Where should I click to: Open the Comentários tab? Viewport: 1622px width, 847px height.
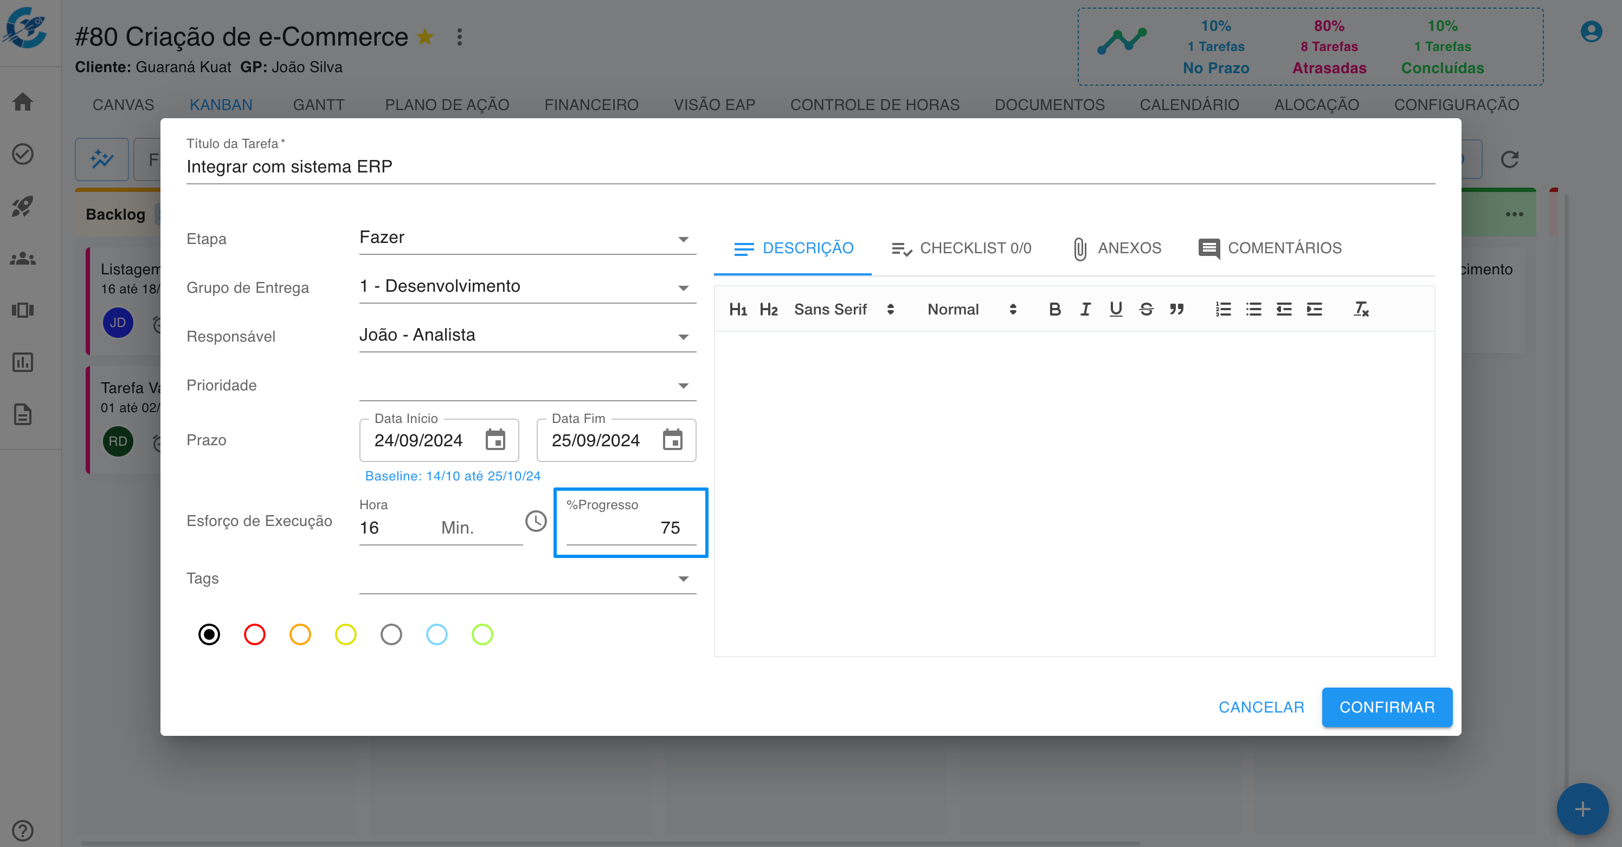(x=1270, y=248)
